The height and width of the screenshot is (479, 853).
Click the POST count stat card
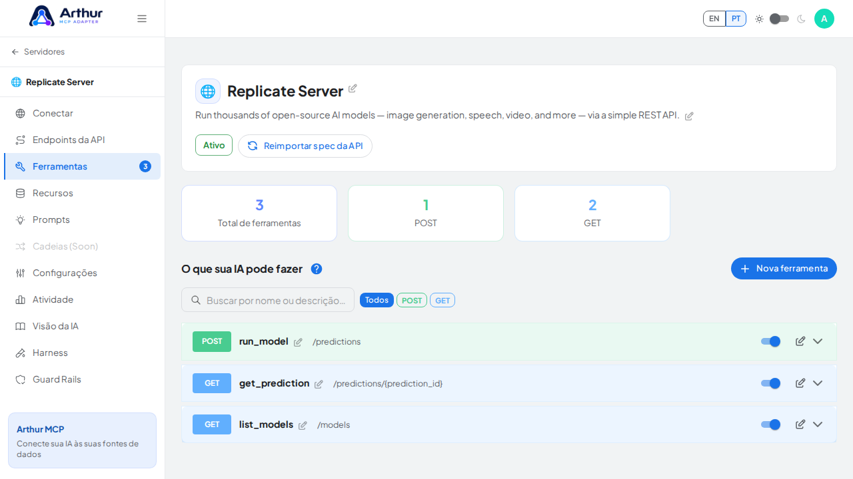pos(426,213)
